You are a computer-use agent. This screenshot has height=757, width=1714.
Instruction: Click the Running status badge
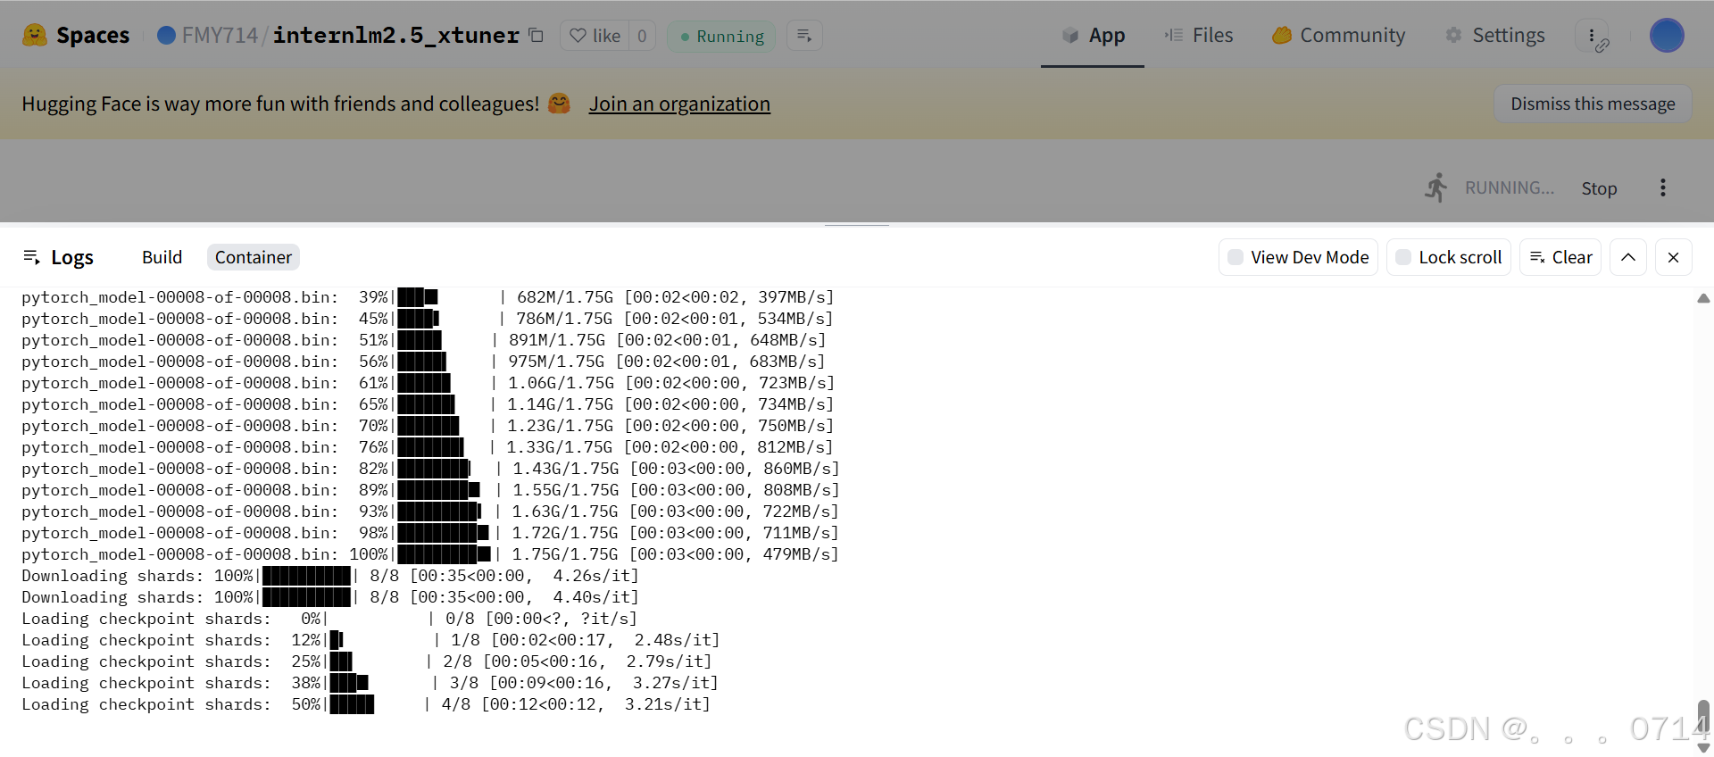[721, 37]
